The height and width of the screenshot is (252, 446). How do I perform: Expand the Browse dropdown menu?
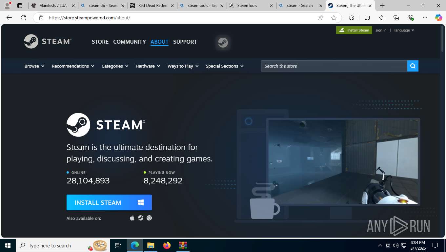click(34, 66)
